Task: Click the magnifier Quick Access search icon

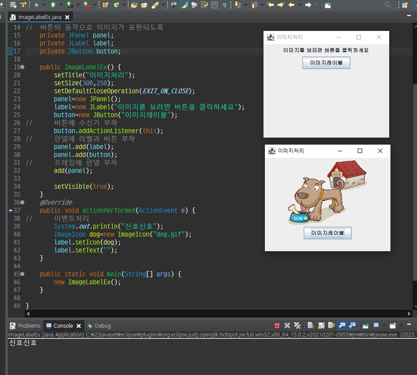Action: pyautogui.click(x=388, y=5)
